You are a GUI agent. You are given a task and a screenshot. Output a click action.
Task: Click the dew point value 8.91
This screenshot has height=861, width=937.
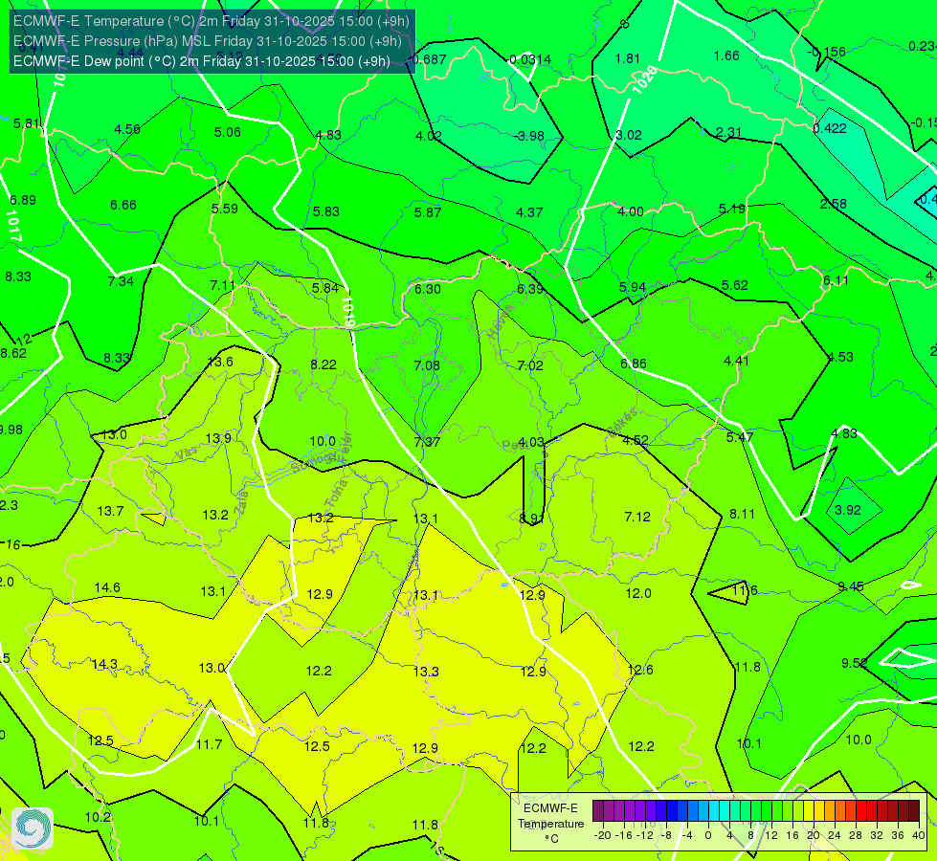pyautogui.click(x=531, y=518)
